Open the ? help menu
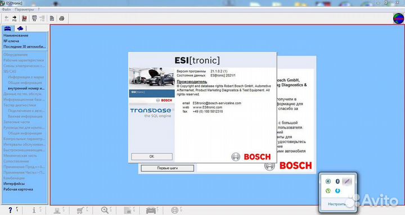Image resolution: width=405 pixels, height=215 pixels. [x=39, y=10]
